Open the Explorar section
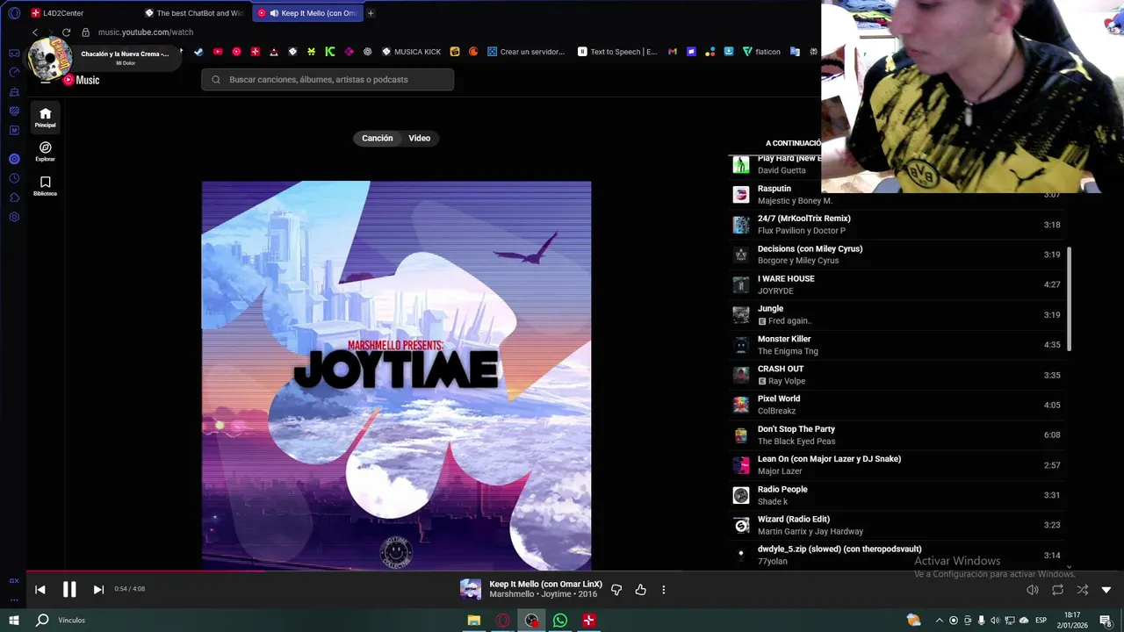This screenshot has width=1124, height=632. point(46,151)
